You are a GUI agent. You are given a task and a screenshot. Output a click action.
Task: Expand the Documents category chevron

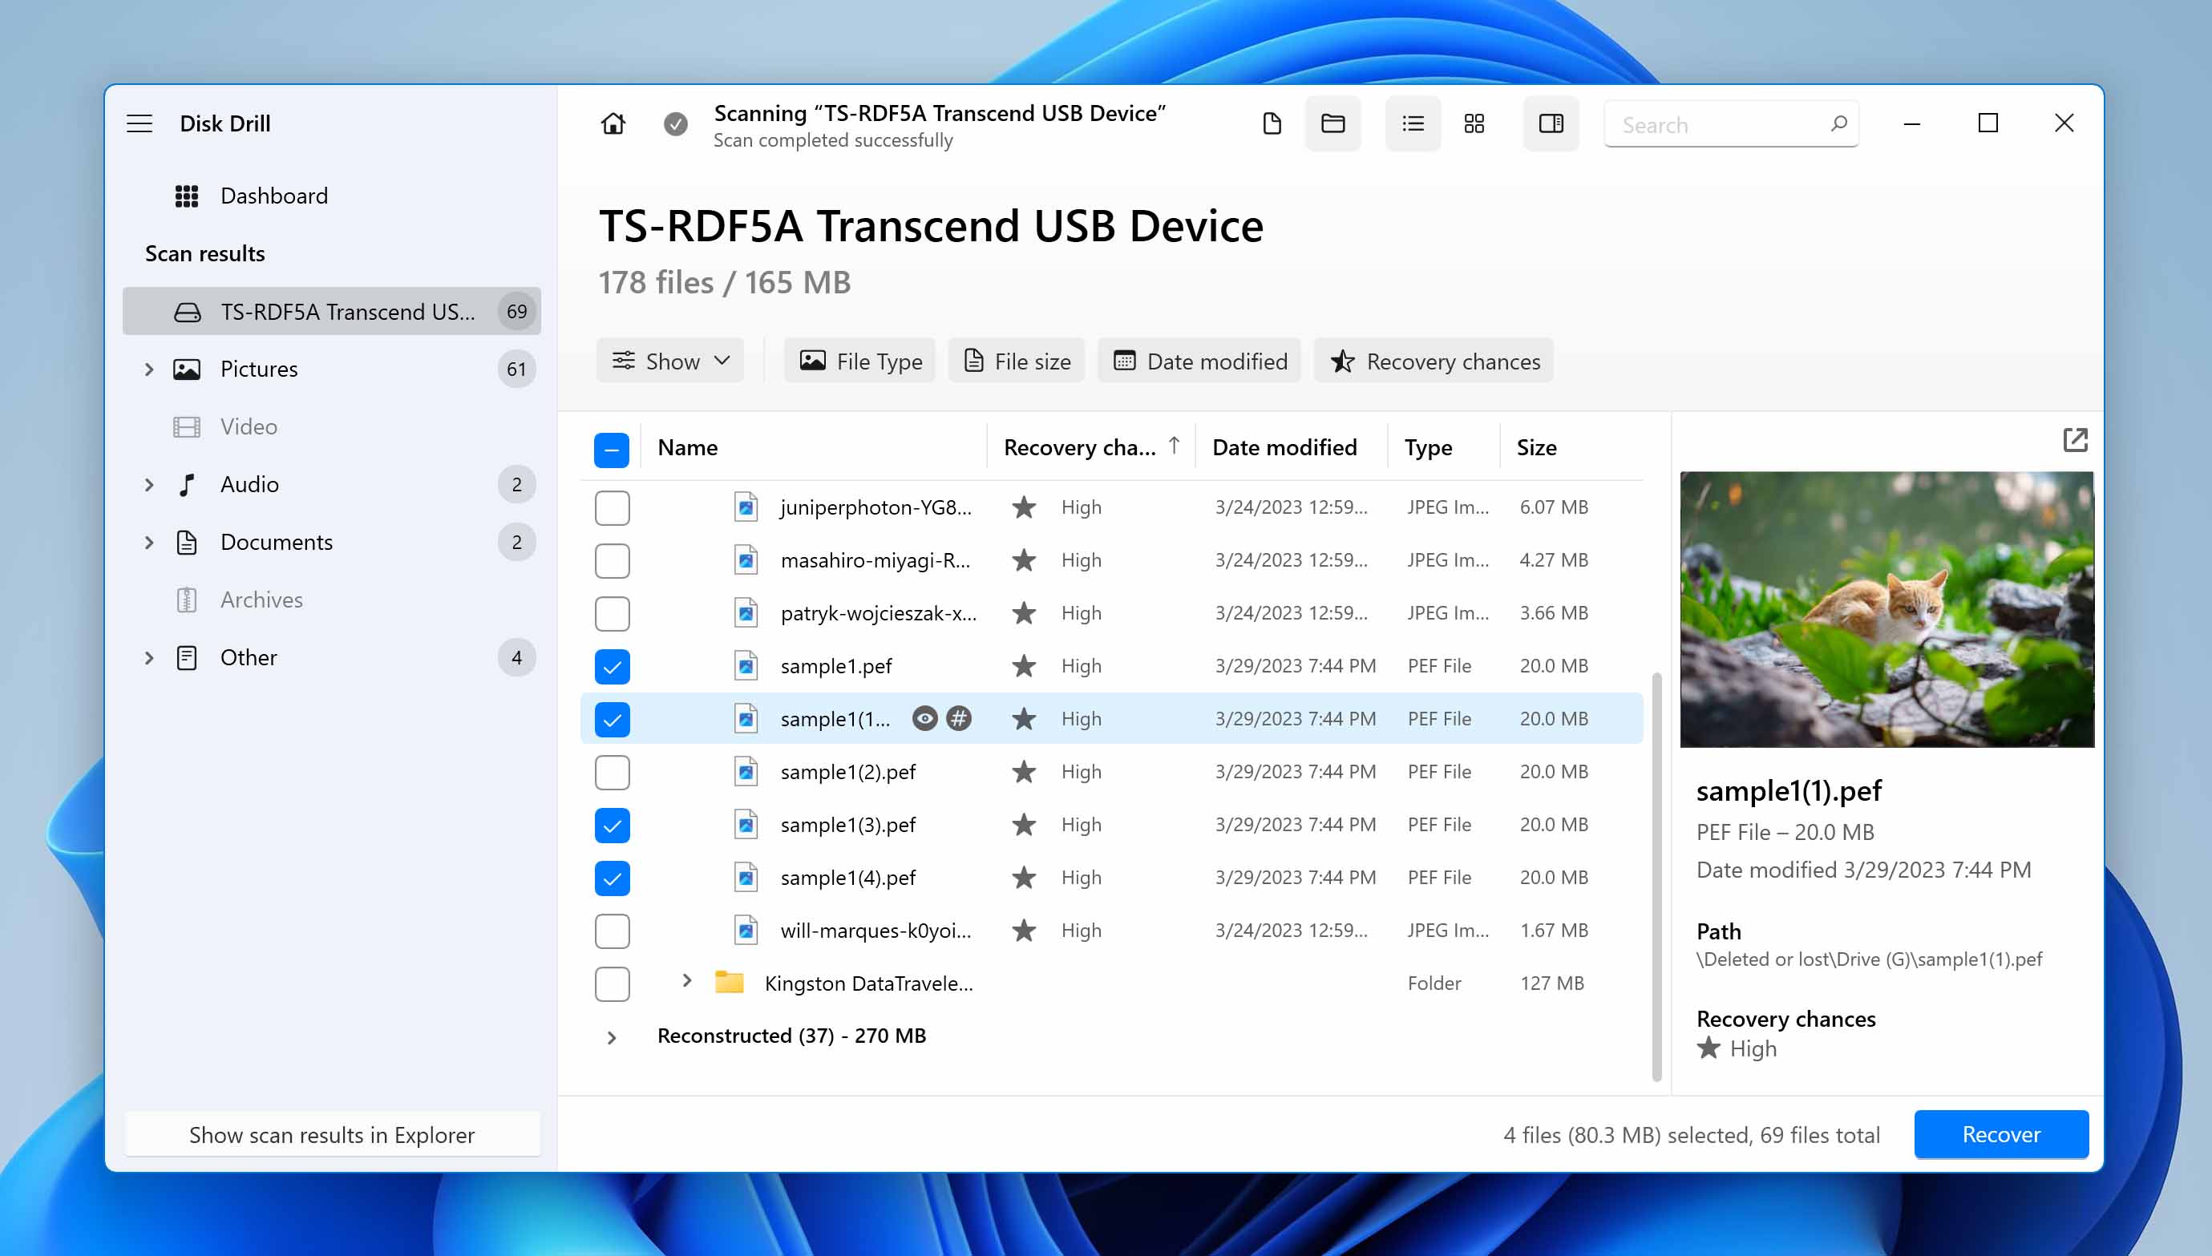click(x=149, y=543)
